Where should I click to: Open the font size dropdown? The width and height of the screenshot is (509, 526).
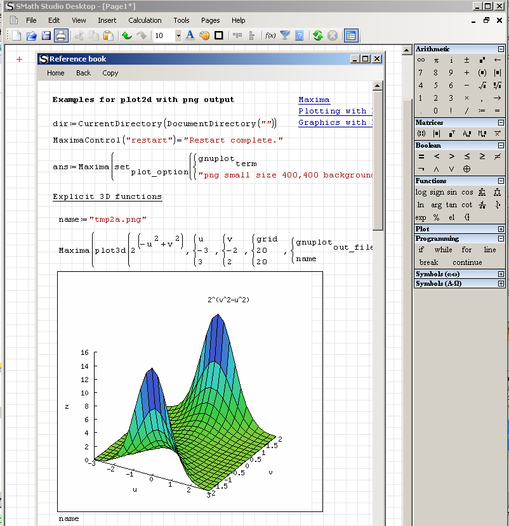[178, 36]
